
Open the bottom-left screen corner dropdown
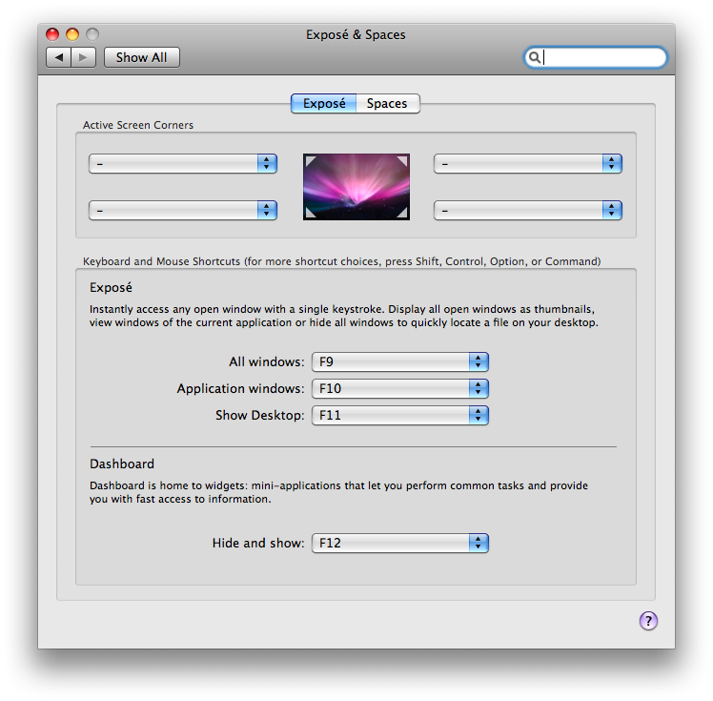183,210
